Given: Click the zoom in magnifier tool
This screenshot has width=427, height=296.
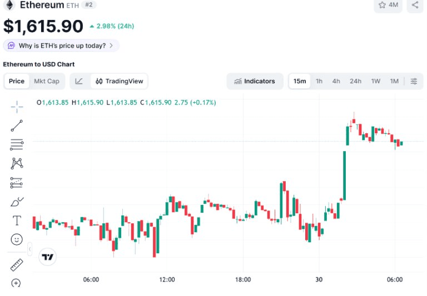Looking at the screenshot, I should coord(16,283).
